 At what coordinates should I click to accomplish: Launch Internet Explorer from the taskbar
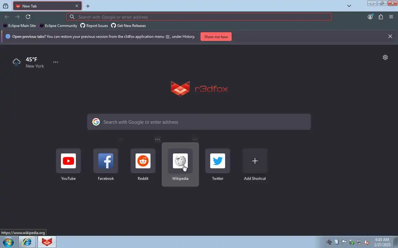tap(27, 242)
